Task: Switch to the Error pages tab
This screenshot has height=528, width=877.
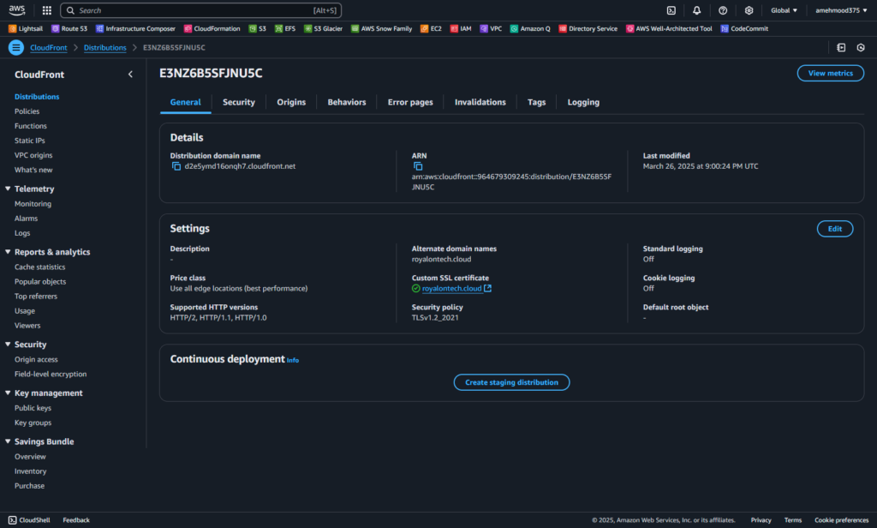Action: tap(410, 102)
